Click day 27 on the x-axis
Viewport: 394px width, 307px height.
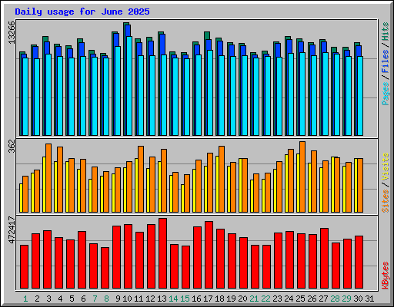(323, 299)
